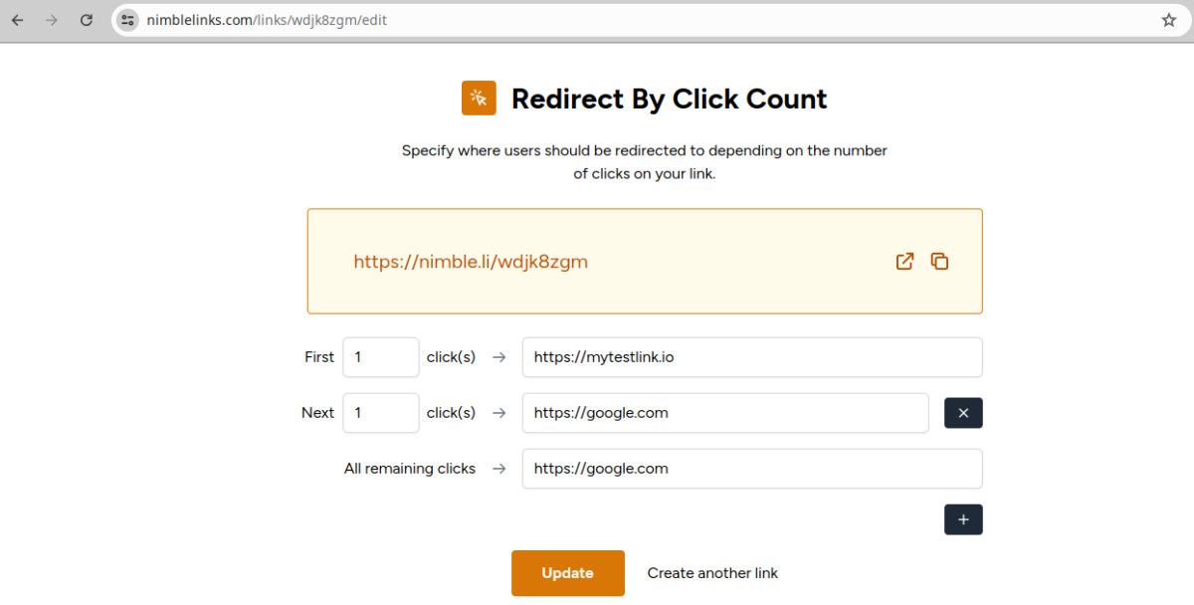Remove the Next clicks rule with X

click(x=962, y=413)
